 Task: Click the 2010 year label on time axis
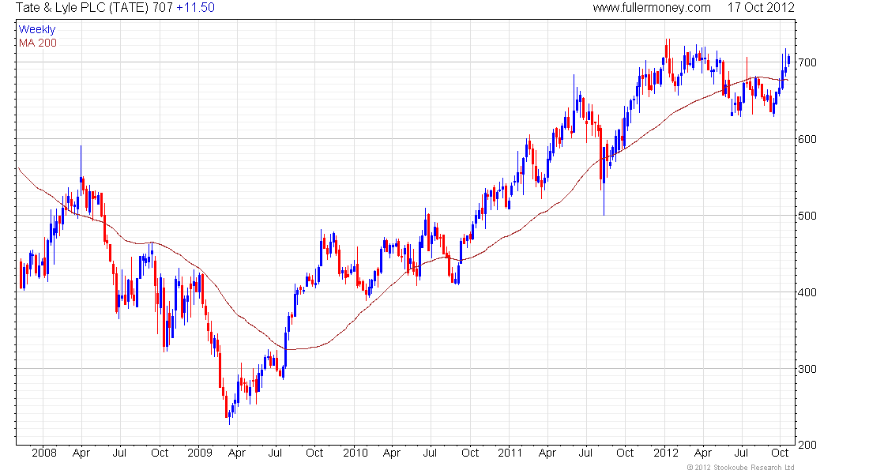click(355, 453)
